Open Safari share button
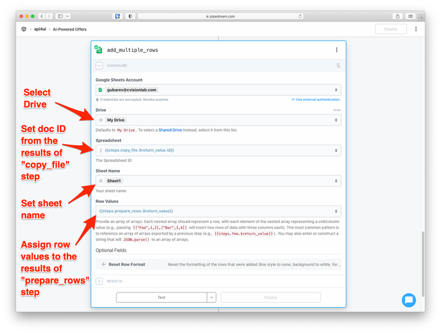Screen dimensions: 441x333 (x=397, y=16)
